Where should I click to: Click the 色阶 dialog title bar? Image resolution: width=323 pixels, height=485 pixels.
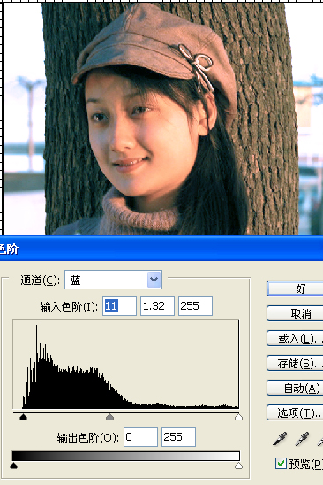click(x=161, y=249)
